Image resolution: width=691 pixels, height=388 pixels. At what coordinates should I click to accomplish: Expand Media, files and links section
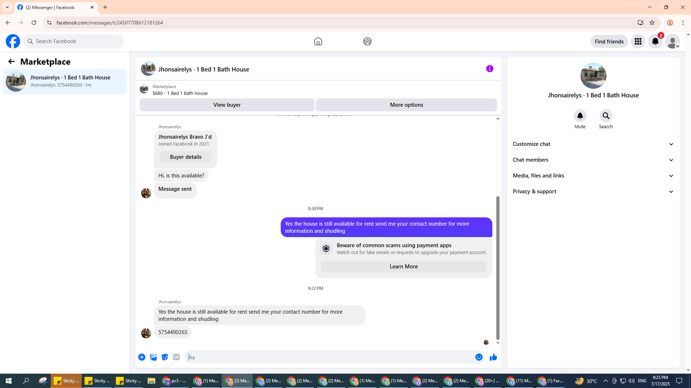point(593,176)
